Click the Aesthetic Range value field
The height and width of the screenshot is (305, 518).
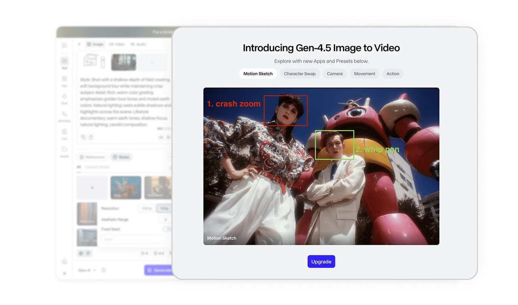point(165,219)
